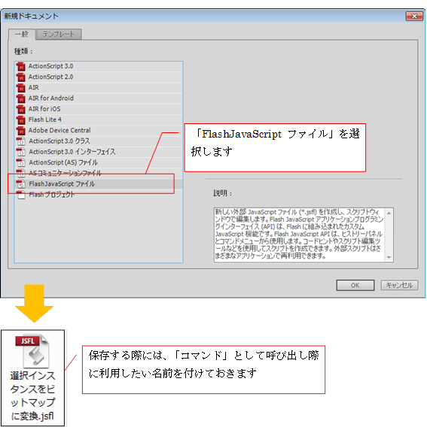Close the 新規ドキュメント dialog

click(414, 17)
